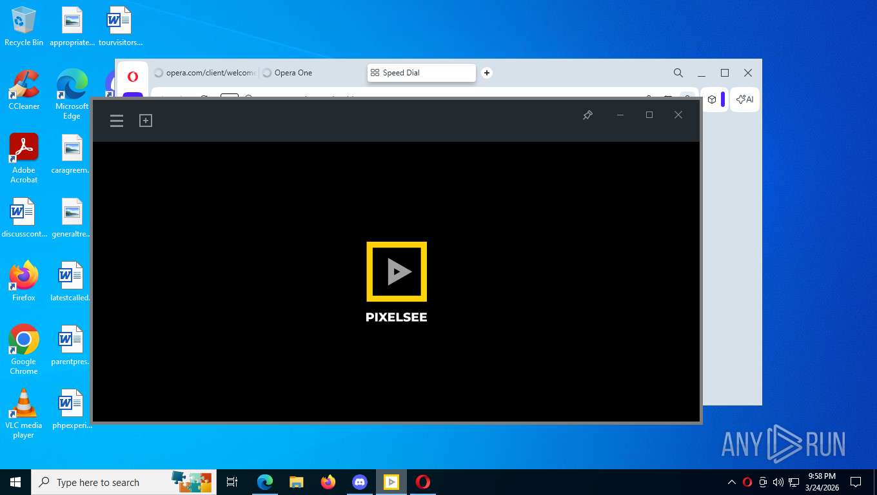Select the latestcalled Word document icon
877x495 pixels.
coord(72,281)
